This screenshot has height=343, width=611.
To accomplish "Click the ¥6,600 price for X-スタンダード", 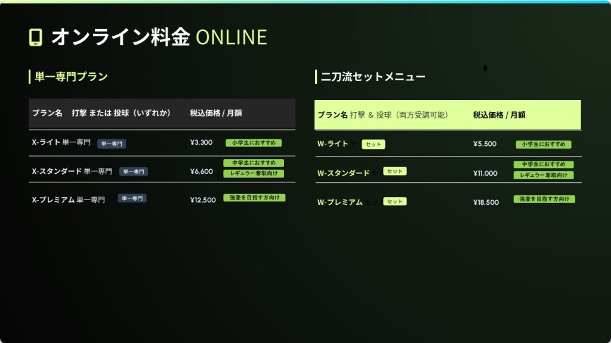I will click(201, 171).
